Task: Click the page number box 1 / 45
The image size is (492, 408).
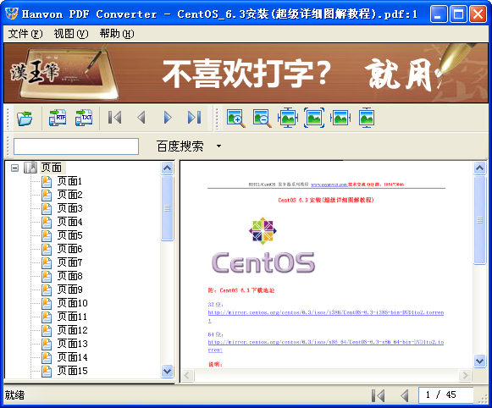Action: click(x=445, y=394)
